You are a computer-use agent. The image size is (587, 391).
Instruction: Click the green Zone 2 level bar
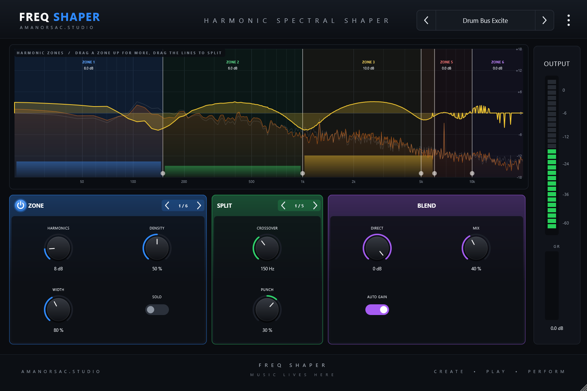pos(233,171)
